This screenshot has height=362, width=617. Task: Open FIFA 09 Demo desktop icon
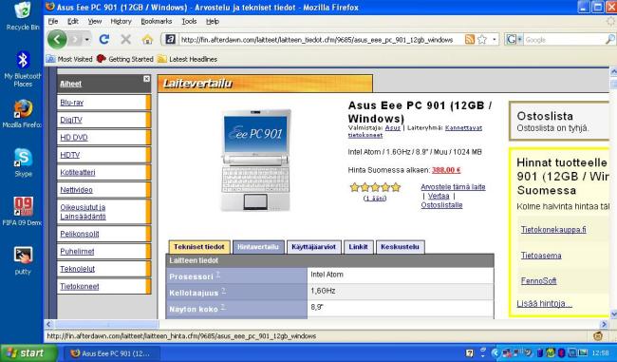pyautogui.click(x=23, y=212)
